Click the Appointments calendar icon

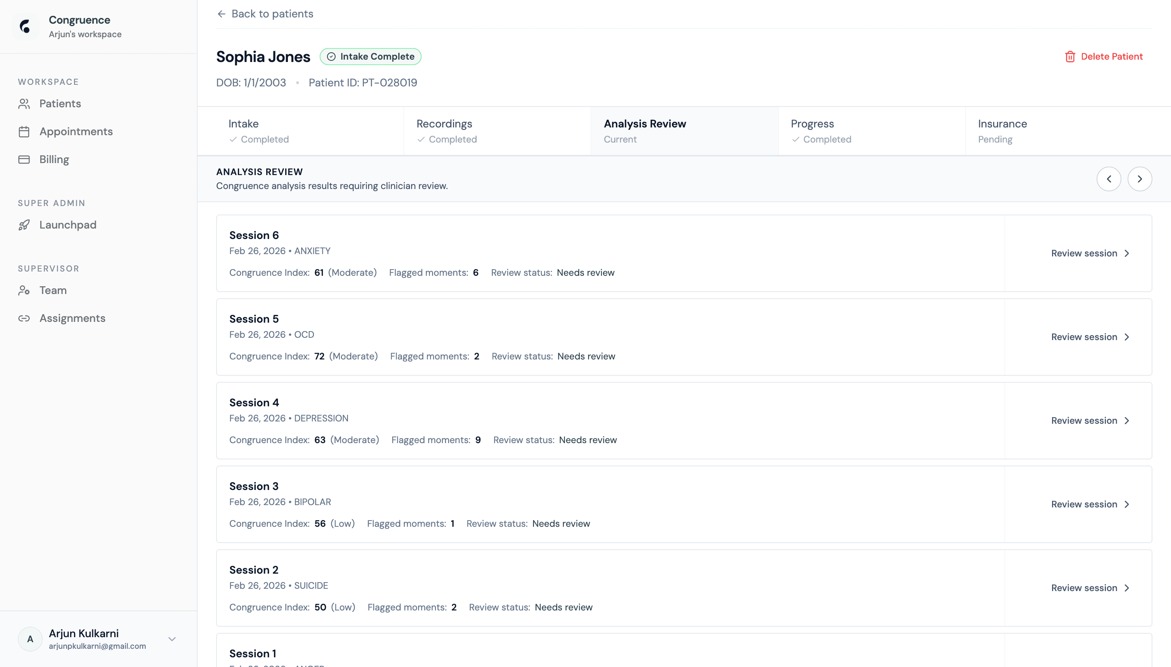pos(24,132)
